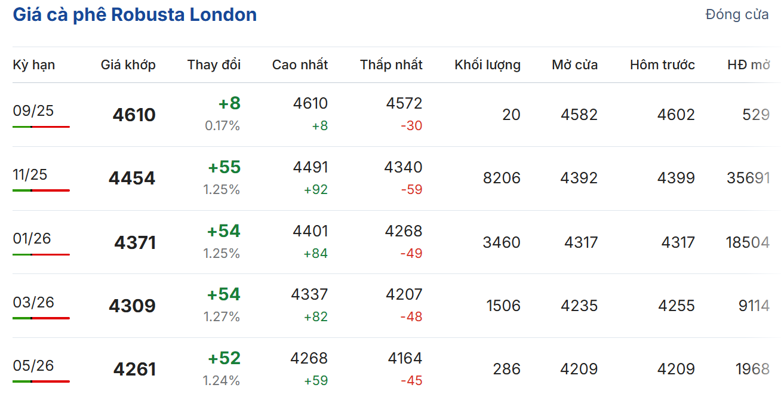This screenshot has width=781, height=400.
Task: Click the 'Cao nhất' column header
Action: point(300,64)
